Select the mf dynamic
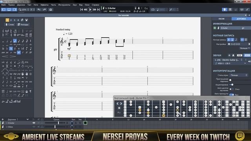Viewport: 251px width, 141px height. click(19, 52)
